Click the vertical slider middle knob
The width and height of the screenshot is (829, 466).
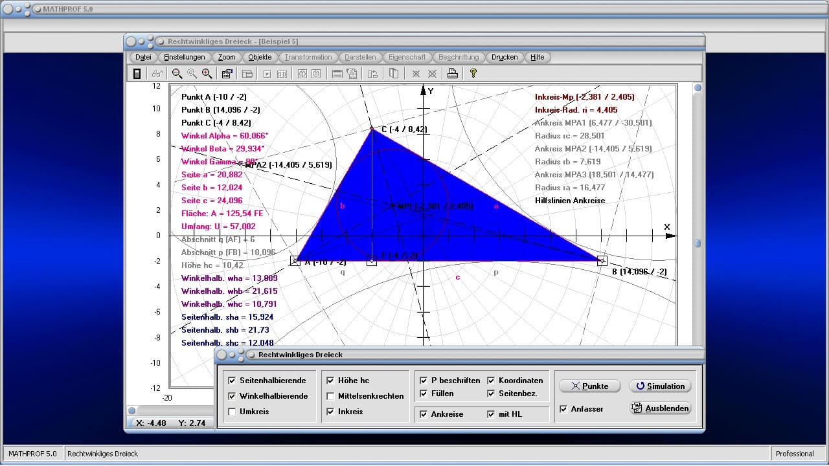click(698, 243)
